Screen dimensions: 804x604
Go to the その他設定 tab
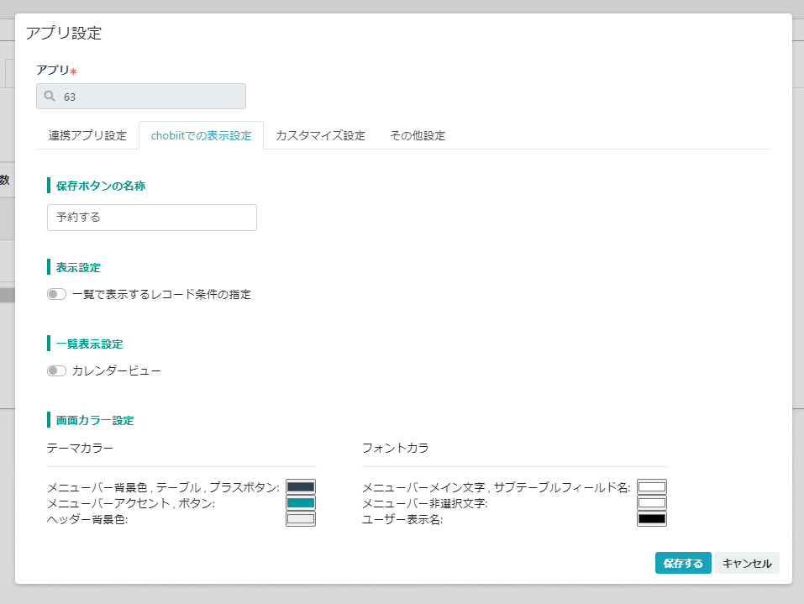(x=418, y=135)
